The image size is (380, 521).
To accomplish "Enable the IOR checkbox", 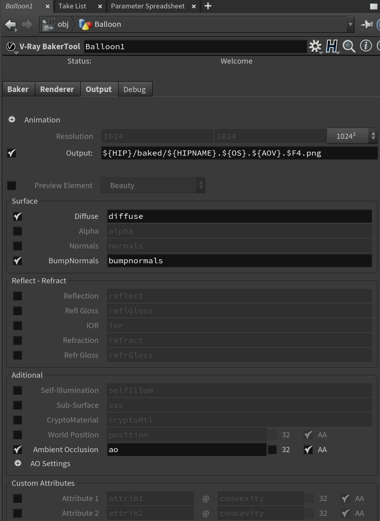I will point(18,326).
